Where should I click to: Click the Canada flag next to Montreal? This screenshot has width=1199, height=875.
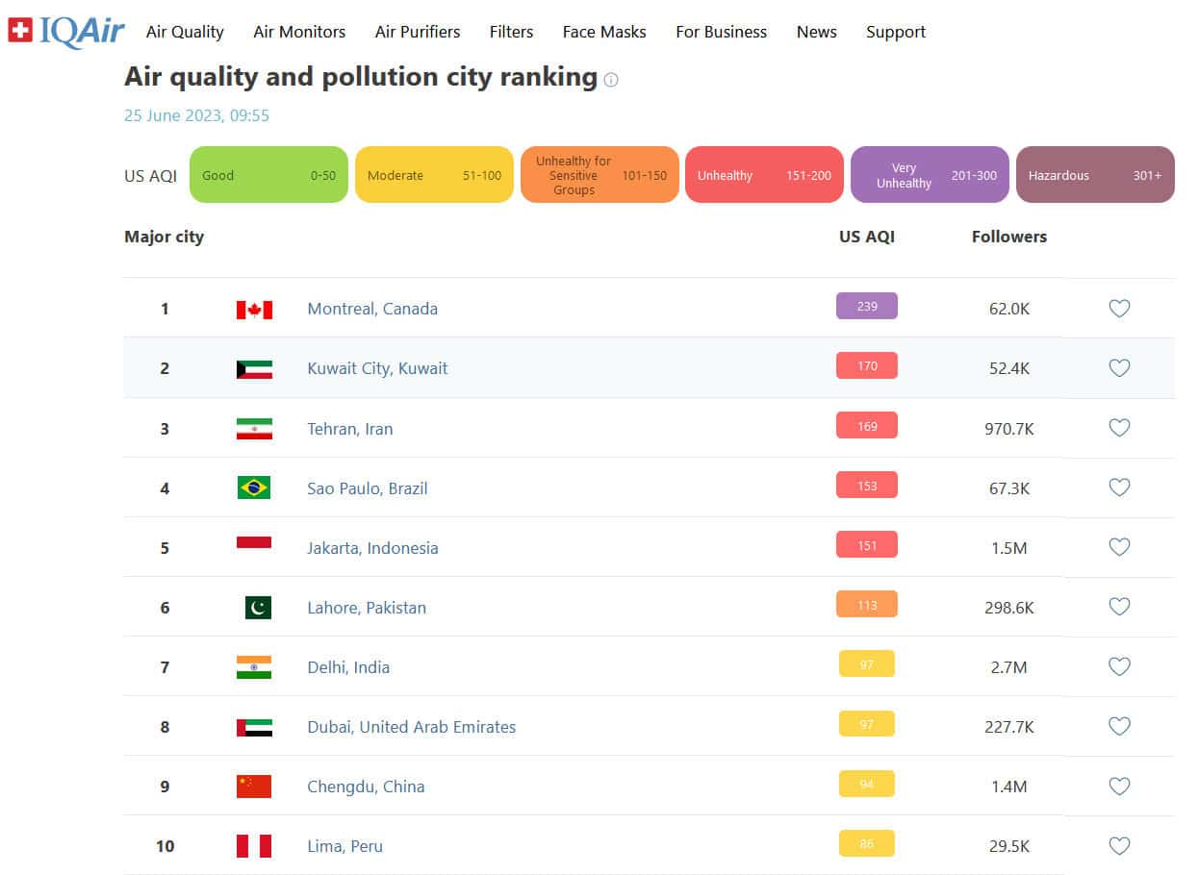pos(254,309)
